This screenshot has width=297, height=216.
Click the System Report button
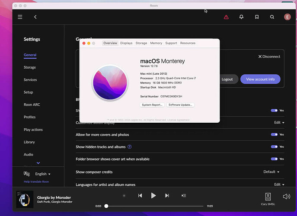(152, 105)
